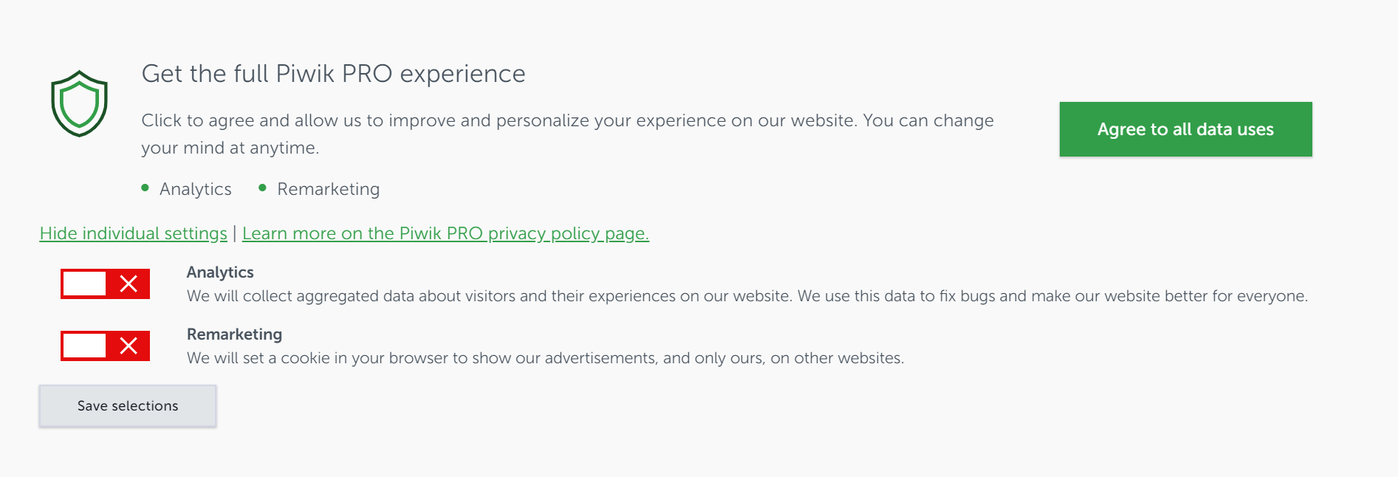Screen dimensions: 1398x477
Task: Click the bold Analytics setting heading
Action: (x=220, y=272)
